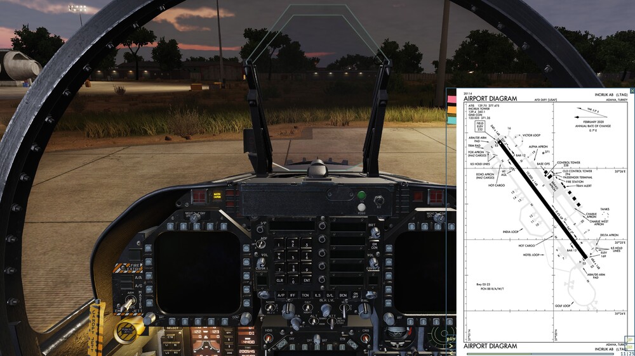
Task: Click the PASSENGER TERMINAL label on the diagram
Action: point(577,177)
